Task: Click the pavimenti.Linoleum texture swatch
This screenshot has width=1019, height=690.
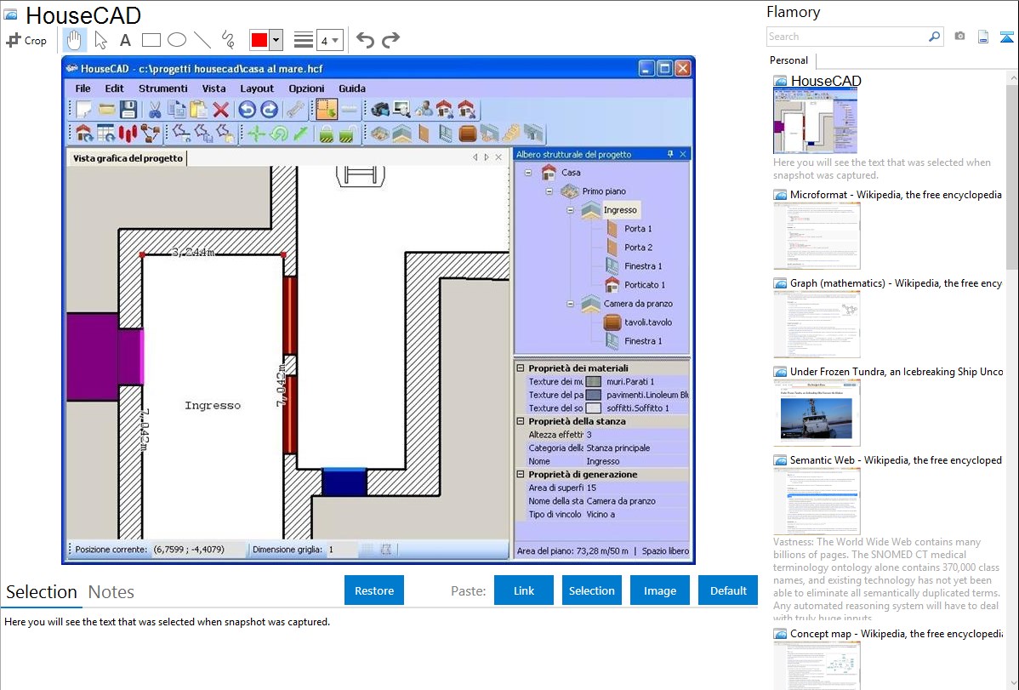Action: pyautogui.click(x=594, y=395)
